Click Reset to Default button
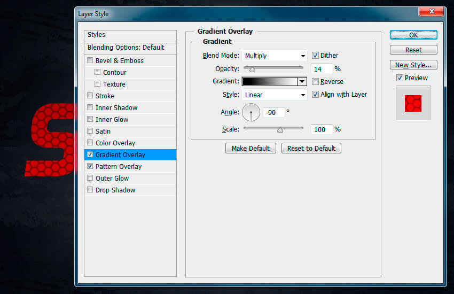 [311, 149]
